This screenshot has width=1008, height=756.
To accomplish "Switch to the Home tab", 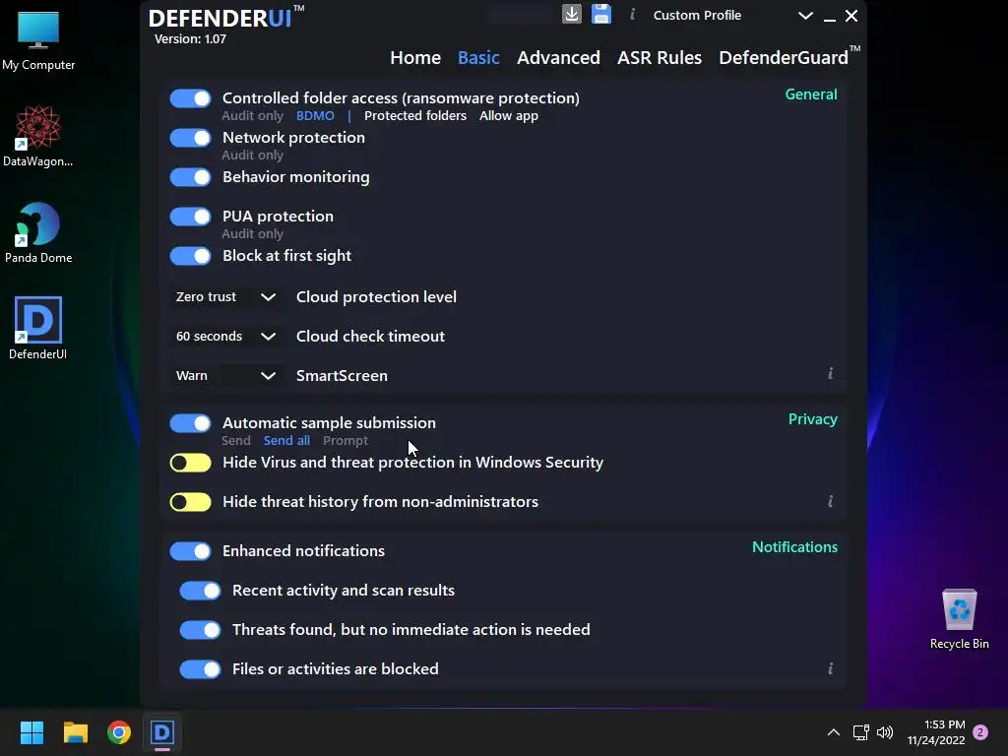I will pos(415,58).
